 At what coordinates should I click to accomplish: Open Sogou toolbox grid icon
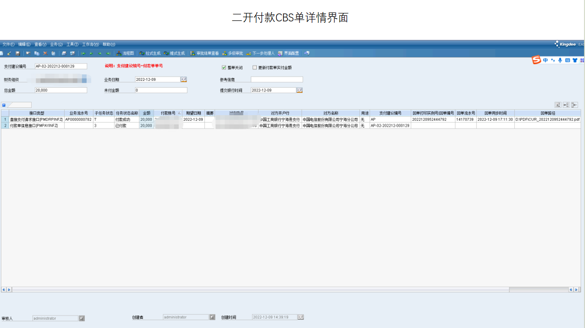coord(582,60)
